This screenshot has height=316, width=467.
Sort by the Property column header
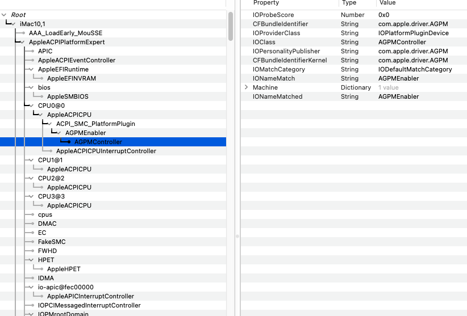(x=266, y=3)
